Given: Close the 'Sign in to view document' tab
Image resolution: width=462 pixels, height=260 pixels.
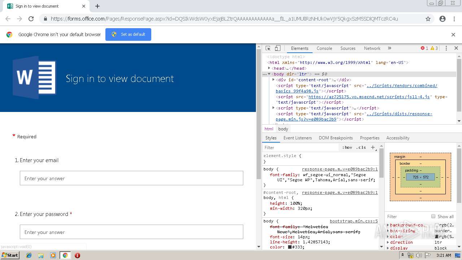Looking at the screenshot, I should [x=84, y=6].
